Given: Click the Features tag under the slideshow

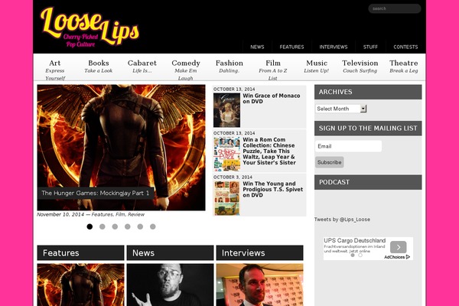Looking at the screenshot, I should point(102,214).
